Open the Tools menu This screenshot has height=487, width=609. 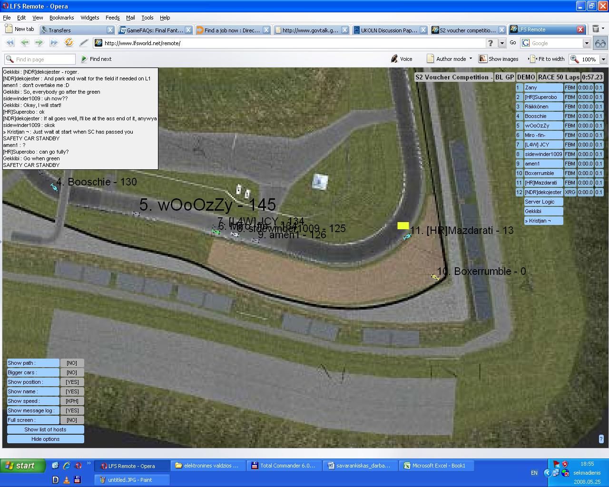(147, 18)
